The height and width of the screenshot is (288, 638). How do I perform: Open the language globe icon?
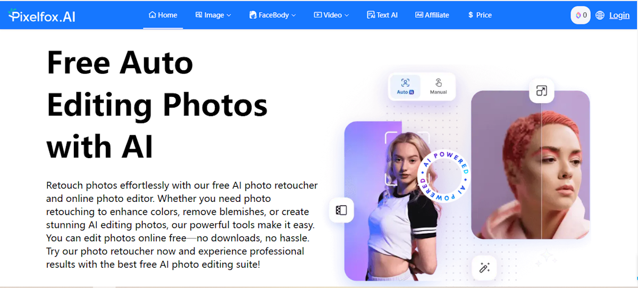coord(600,15)
